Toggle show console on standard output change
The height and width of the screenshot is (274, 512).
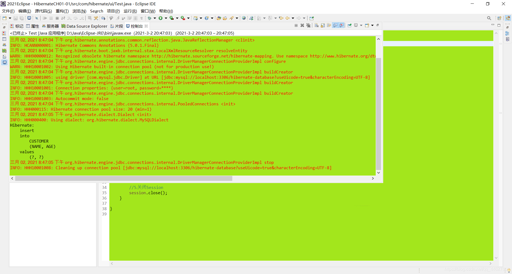point(335,25)
